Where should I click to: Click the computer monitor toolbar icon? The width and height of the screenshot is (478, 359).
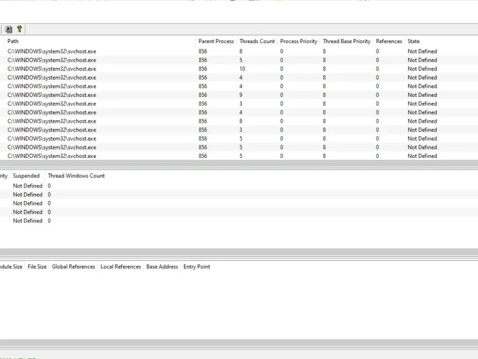pos(8,29)
